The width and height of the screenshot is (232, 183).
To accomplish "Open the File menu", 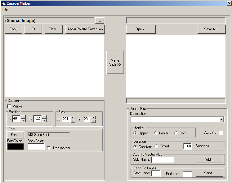I will click(5, 9).
